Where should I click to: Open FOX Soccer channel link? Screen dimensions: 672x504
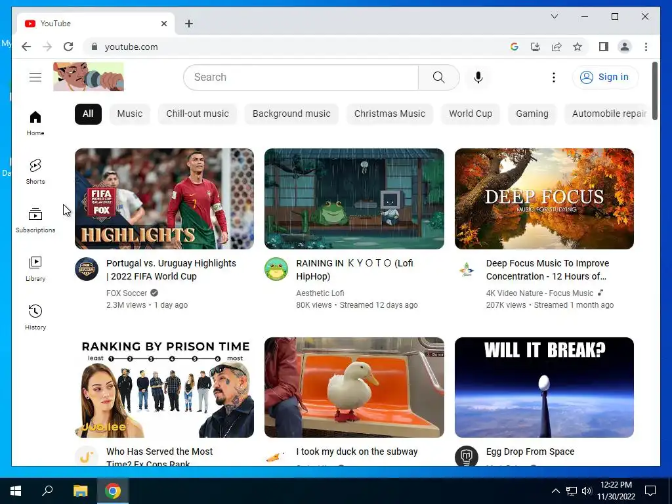click(127, 293)
